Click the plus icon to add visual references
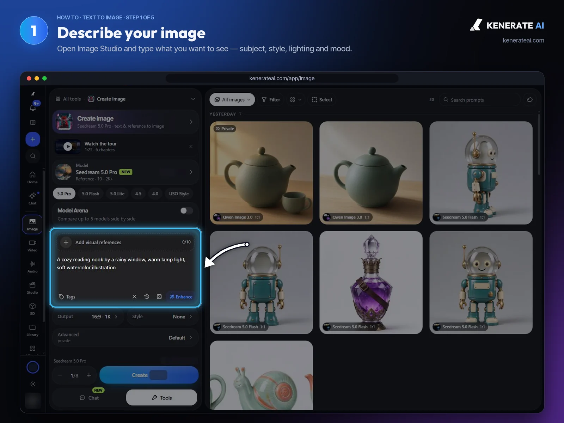 (x=66, y=242)
